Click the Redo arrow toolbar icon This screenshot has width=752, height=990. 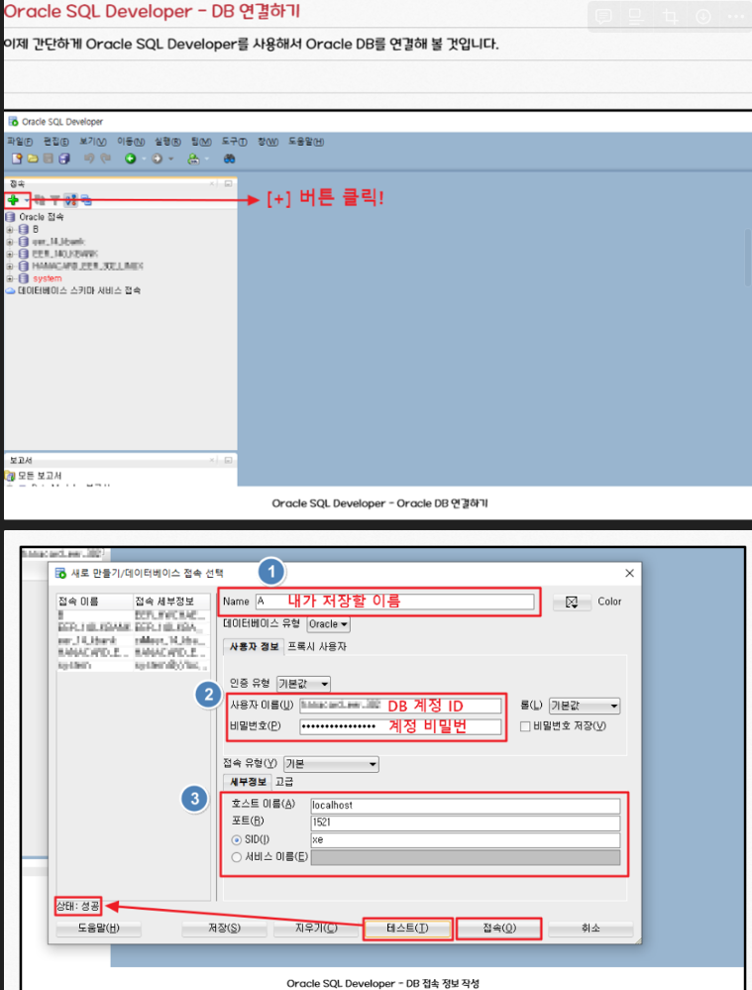[x=105, y=159]
